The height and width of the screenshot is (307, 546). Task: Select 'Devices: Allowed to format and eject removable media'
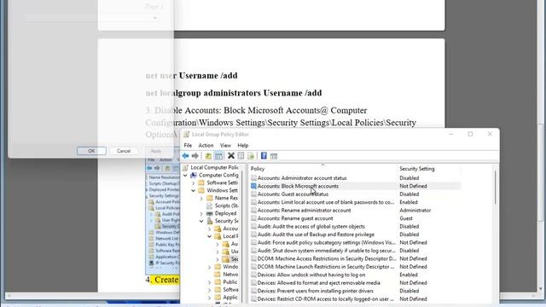318,283
